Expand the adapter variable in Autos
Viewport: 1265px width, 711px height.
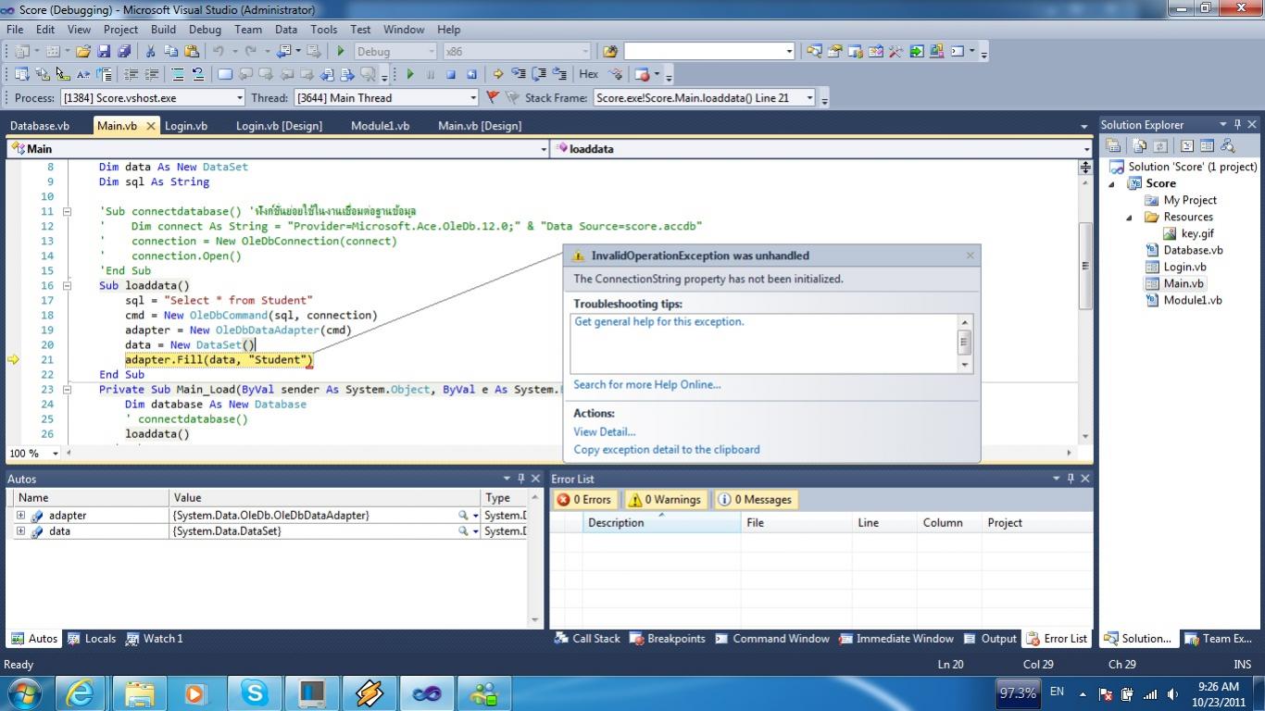tap(20, 516)
